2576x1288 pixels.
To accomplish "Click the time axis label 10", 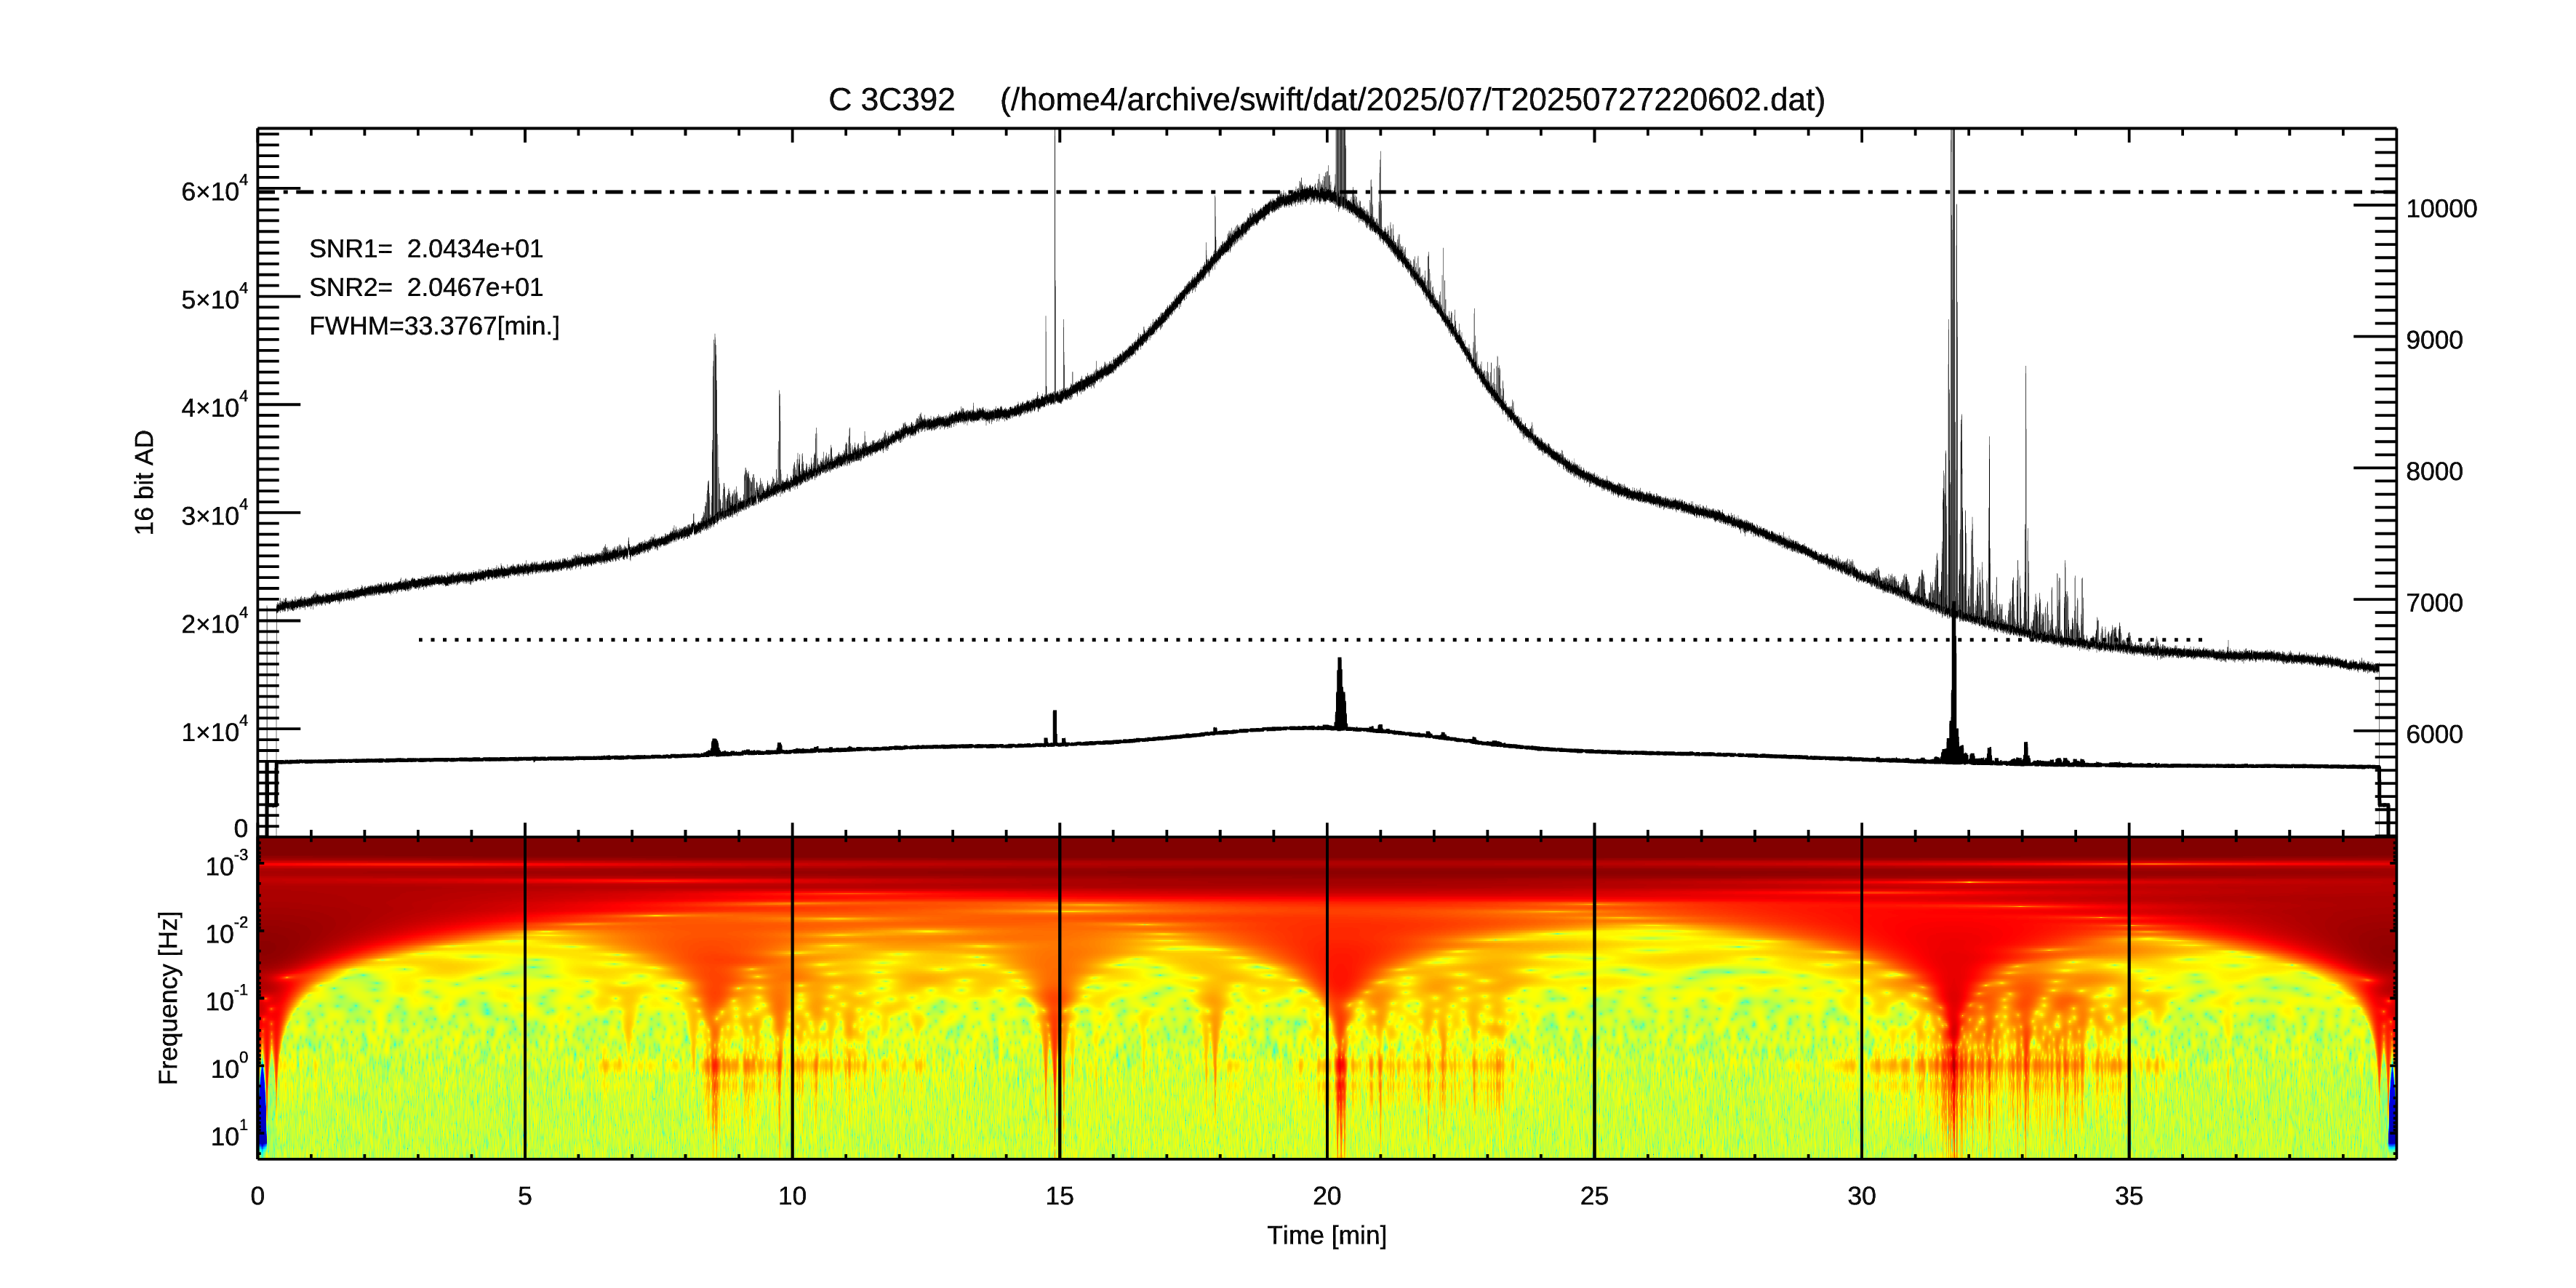I will pyautogui.click(x=792, y=1196).
